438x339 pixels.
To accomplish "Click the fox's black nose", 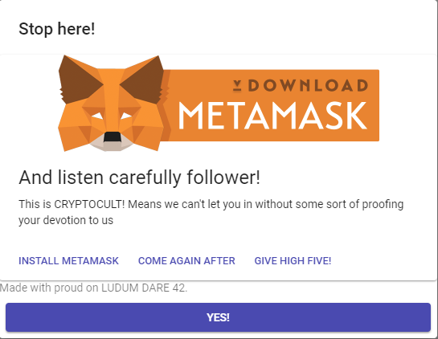I will tap(113, 137).
